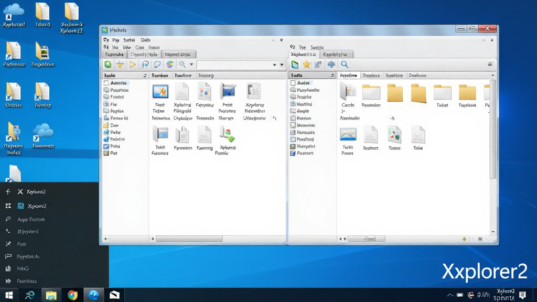537x302 pixels.
Task: Switch to the second tab in the right pane
Action: [335, 55]
